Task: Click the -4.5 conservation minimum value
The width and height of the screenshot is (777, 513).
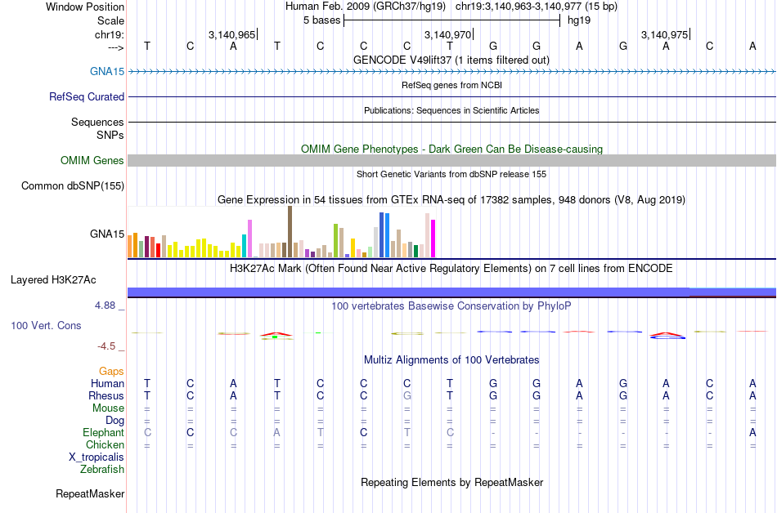Action: [x=106, y=346]
